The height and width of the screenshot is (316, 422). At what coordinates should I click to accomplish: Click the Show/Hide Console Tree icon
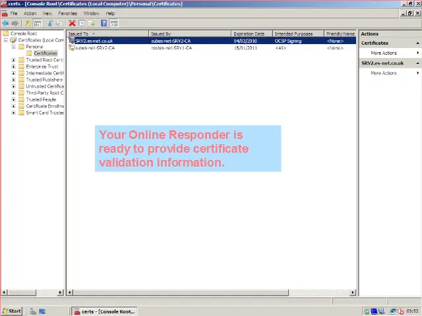38,23
